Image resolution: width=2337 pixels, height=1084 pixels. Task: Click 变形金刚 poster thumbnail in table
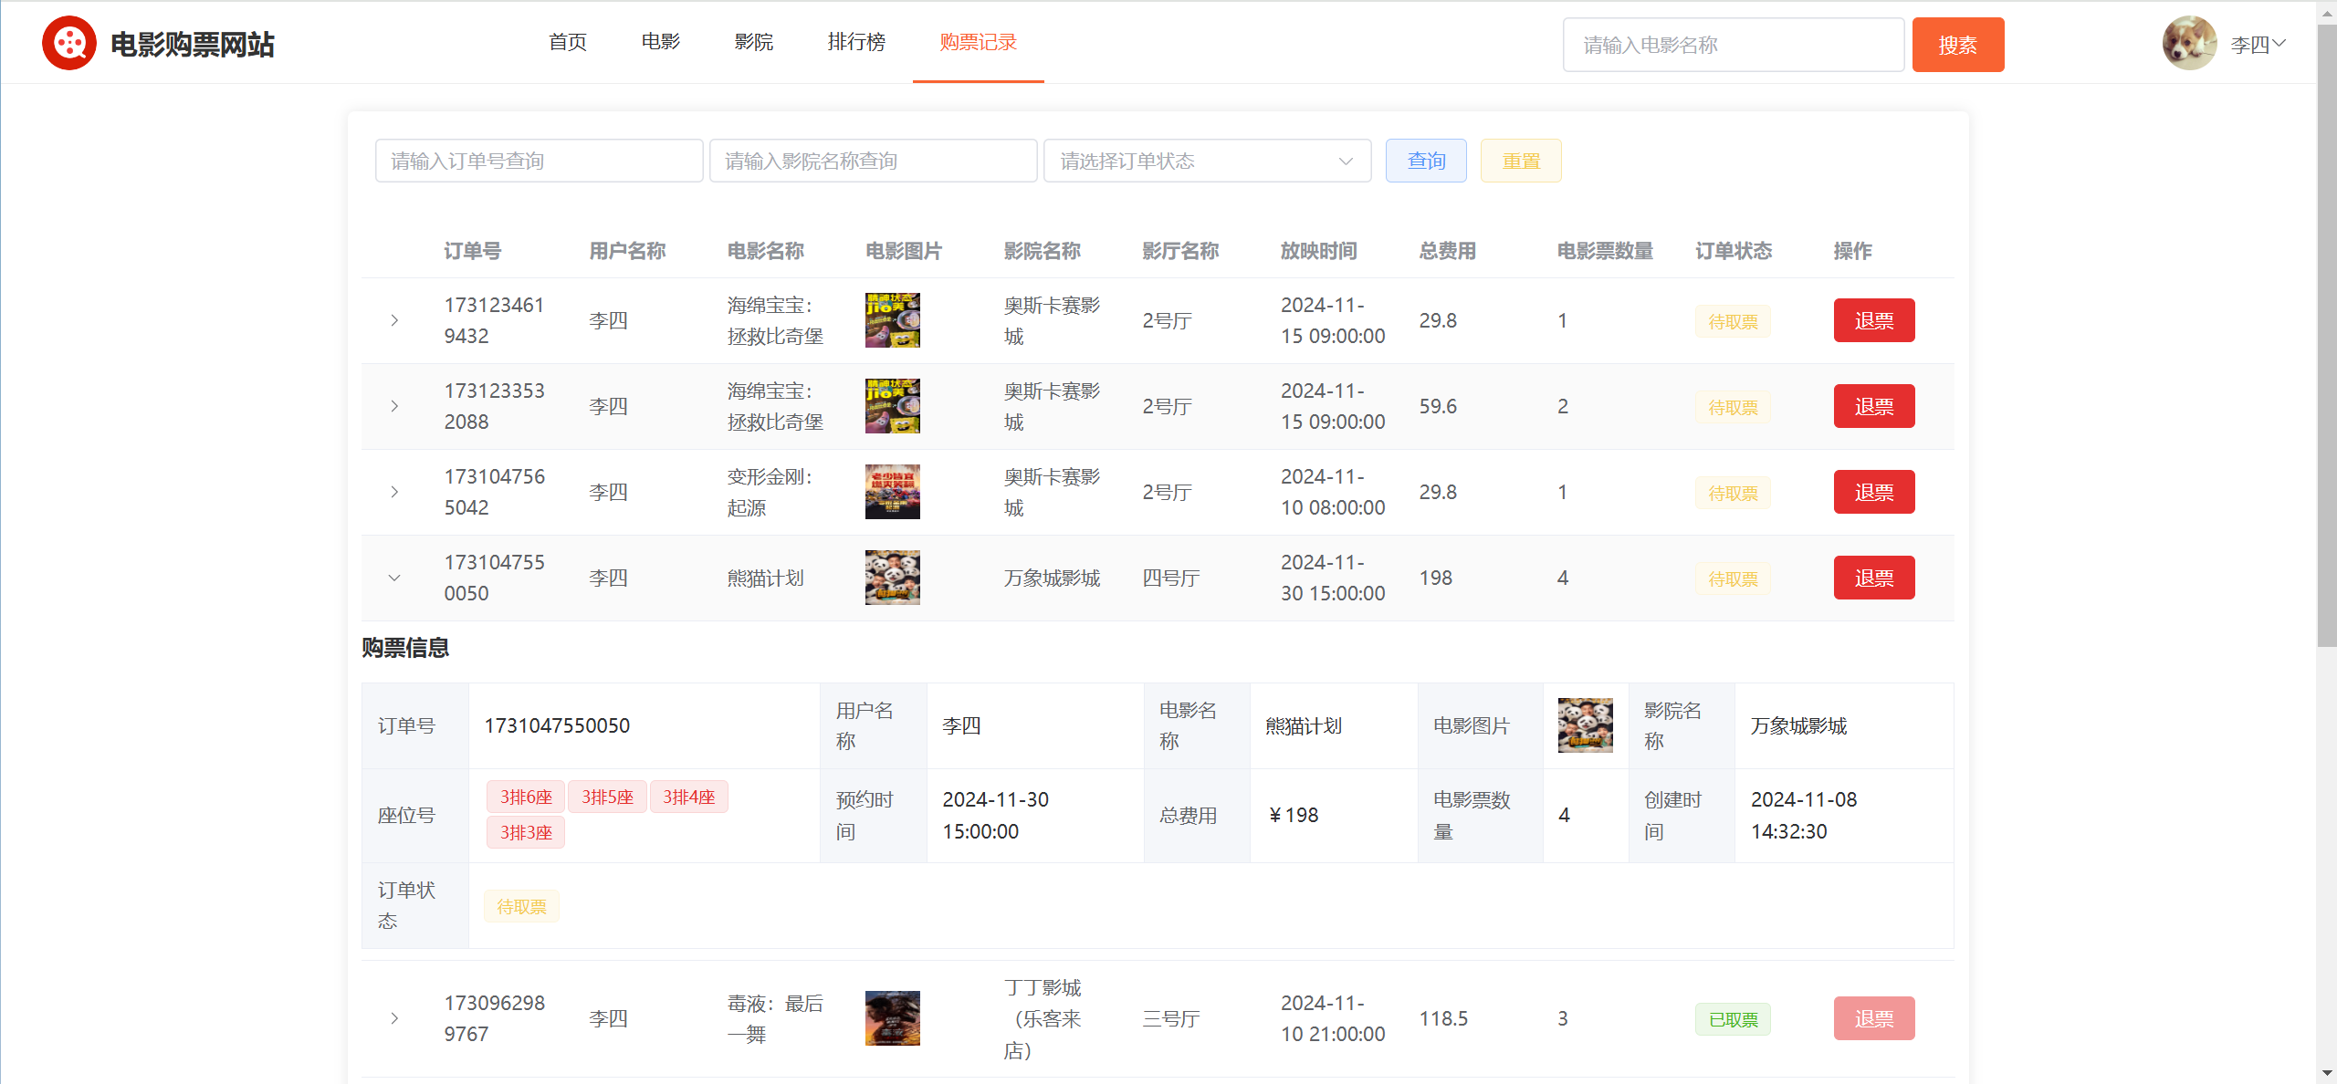coord(892,492)
